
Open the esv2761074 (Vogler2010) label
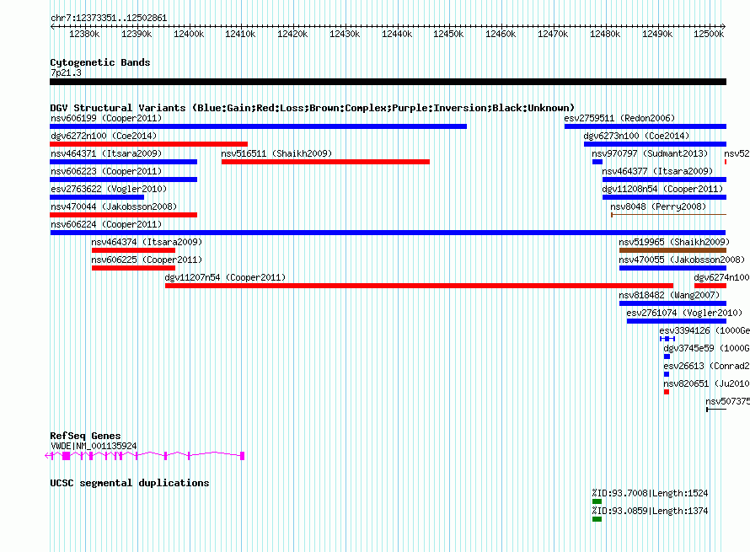684,313
